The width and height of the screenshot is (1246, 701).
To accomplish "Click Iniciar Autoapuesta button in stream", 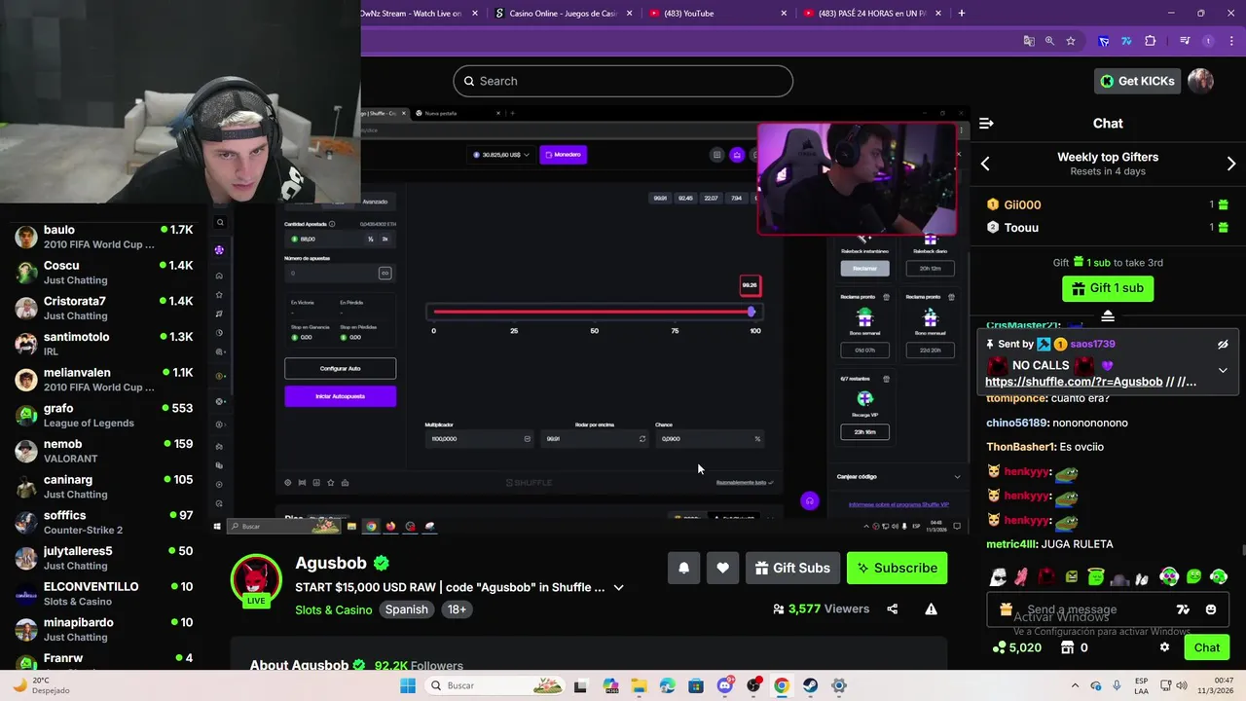I will tap(340, 396).
